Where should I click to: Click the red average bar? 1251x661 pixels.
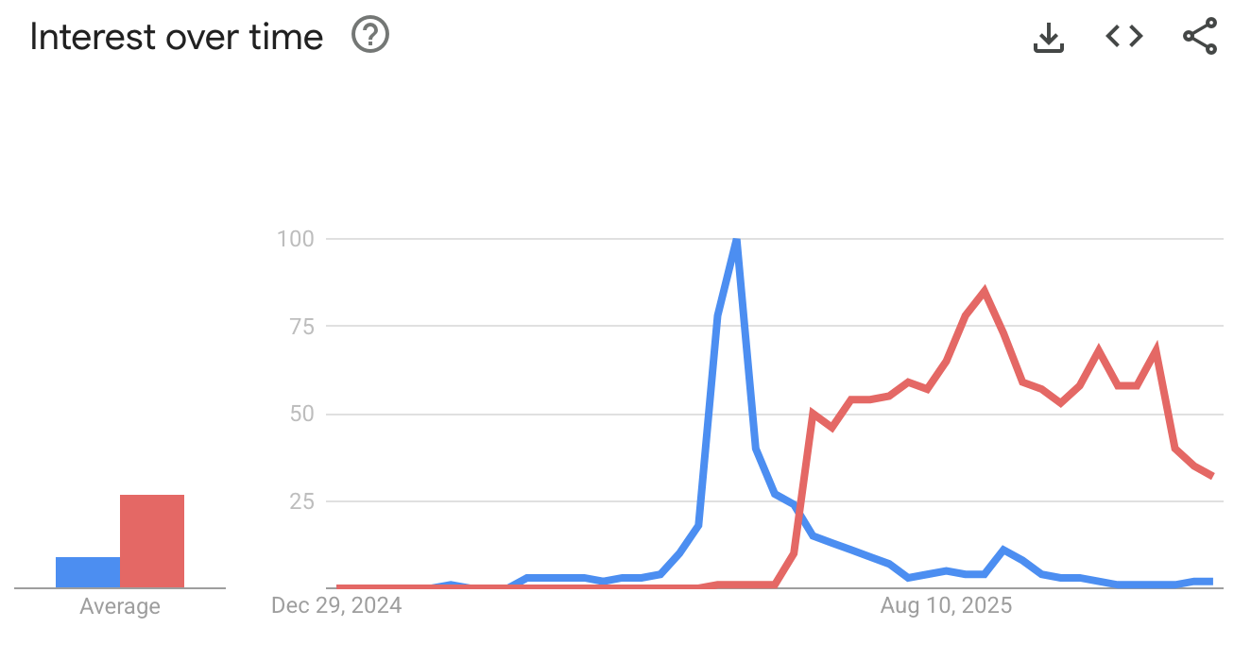click(151, 540)
